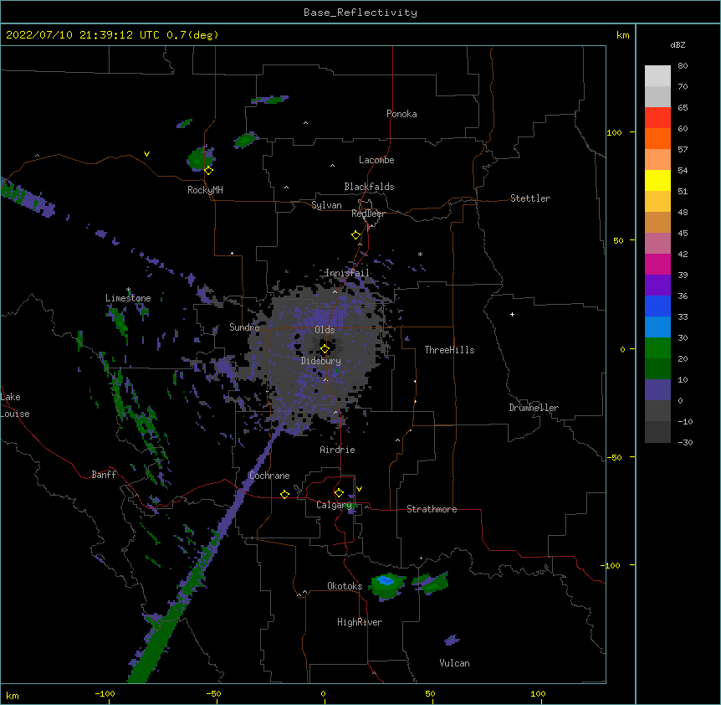Click the Innisfail label

tap(347, 273)
